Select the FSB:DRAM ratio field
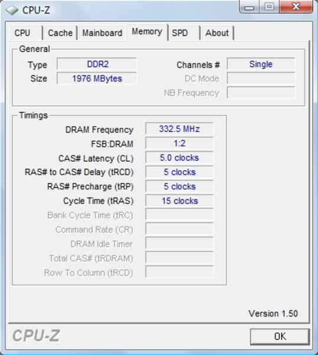 pyautogui.click(x=179, y=143)
